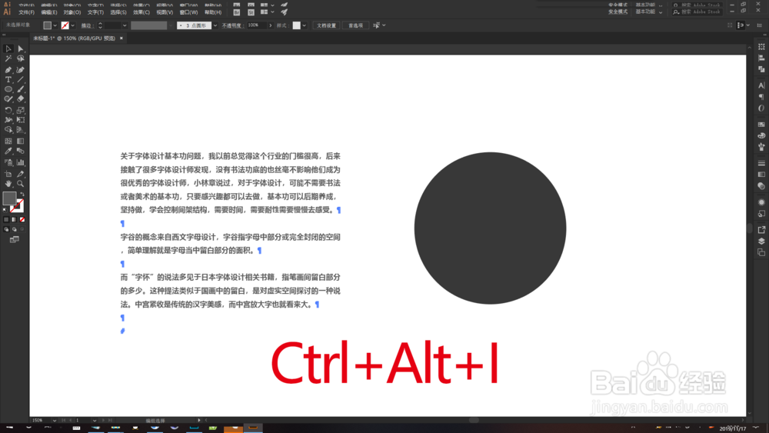Open the 对象(O) menu
Screen dimensions: 769x433
(72, 12)
